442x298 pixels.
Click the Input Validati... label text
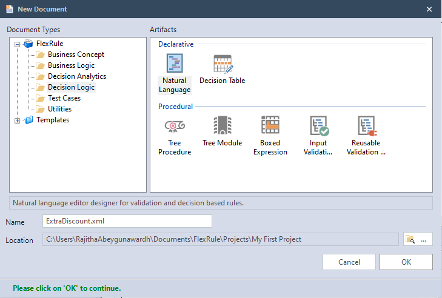[x=318, y=147]
